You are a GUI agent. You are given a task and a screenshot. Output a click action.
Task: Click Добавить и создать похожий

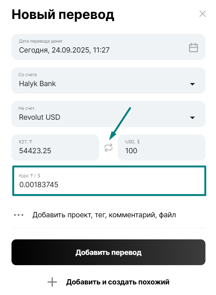pos(117,282)
